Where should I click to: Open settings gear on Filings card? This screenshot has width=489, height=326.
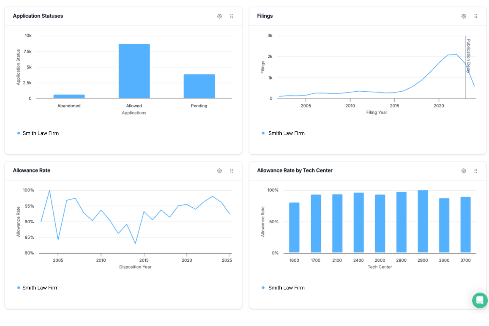(x=464, y=16)
